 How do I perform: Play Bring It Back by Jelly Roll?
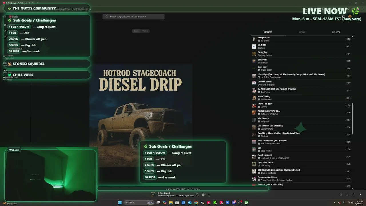tap(302, 39)
